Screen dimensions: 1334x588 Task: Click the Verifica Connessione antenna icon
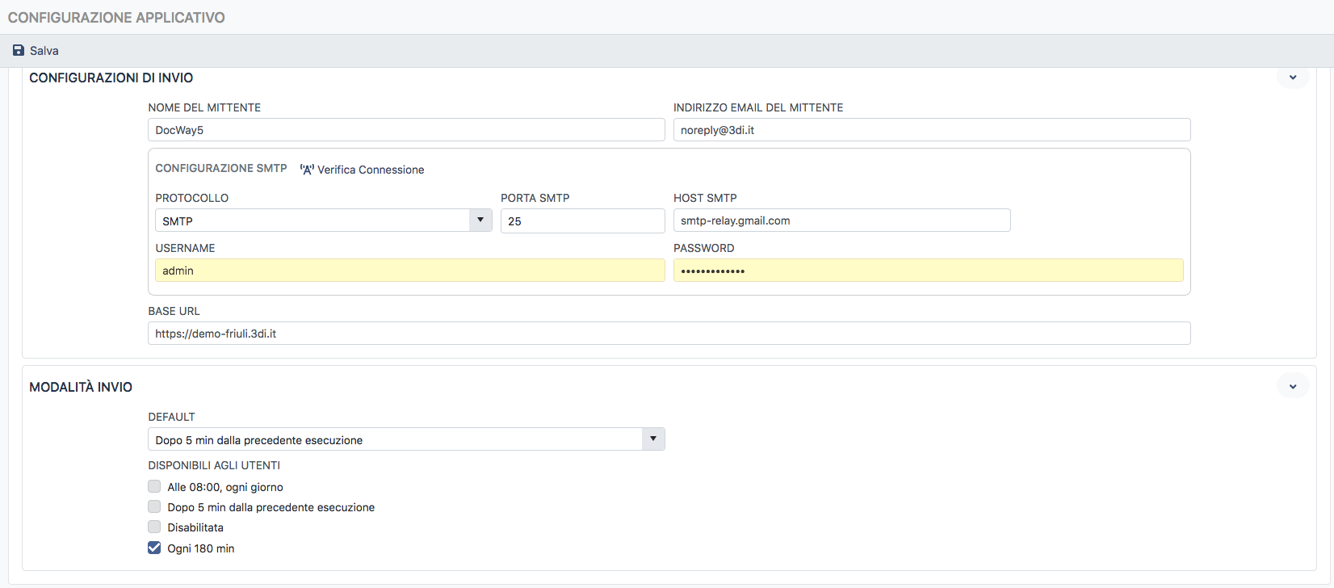[307, 170]
